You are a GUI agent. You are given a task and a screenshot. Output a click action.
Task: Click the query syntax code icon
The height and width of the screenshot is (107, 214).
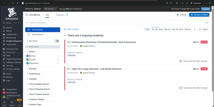[207, 23]
